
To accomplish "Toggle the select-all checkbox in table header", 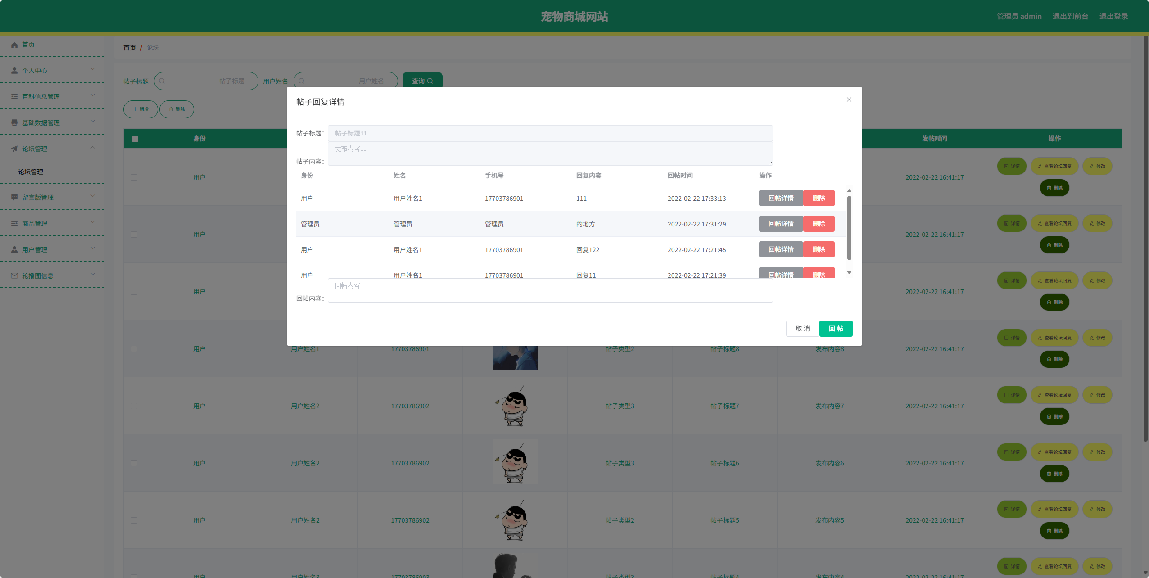I will [135, 139].
